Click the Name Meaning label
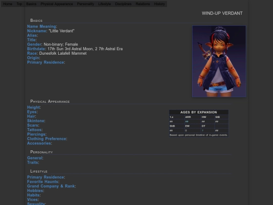 pos(41,26)
